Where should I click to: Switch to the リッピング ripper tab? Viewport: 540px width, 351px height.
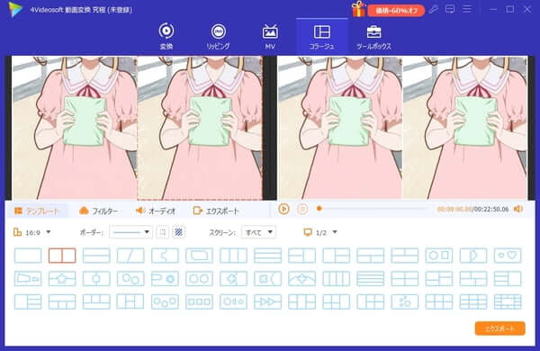tap(218, 37)
